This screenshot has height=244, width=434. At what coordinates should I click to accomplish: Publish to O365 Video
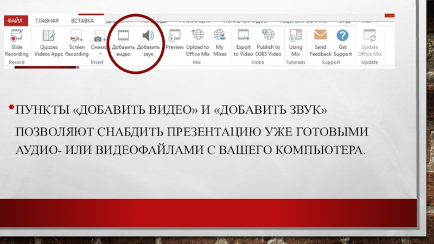268,42
